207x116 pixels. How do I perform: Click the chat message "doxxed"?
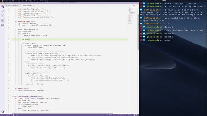point(169,27)
